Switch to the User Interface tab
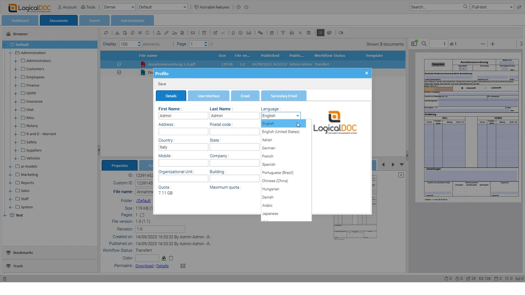This screenshot has height=295, width=525. click(x=208, y=95)
